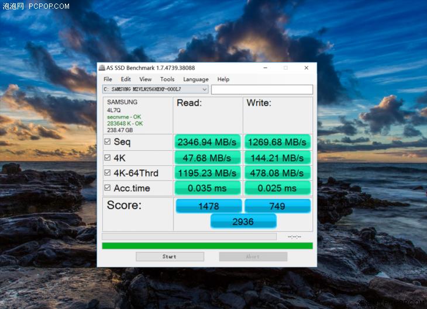Minimize the AS SSD Benchmark window
This screenshot has height=309, width=427.
(265, 68)
